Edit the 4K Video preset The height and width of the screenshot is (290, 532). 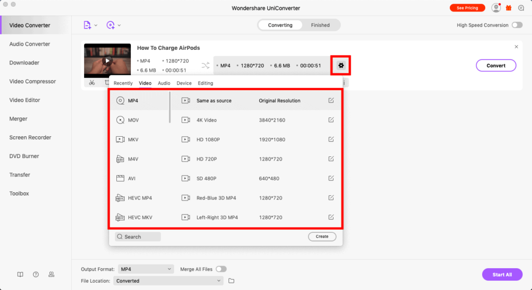[x=331, y=120]
